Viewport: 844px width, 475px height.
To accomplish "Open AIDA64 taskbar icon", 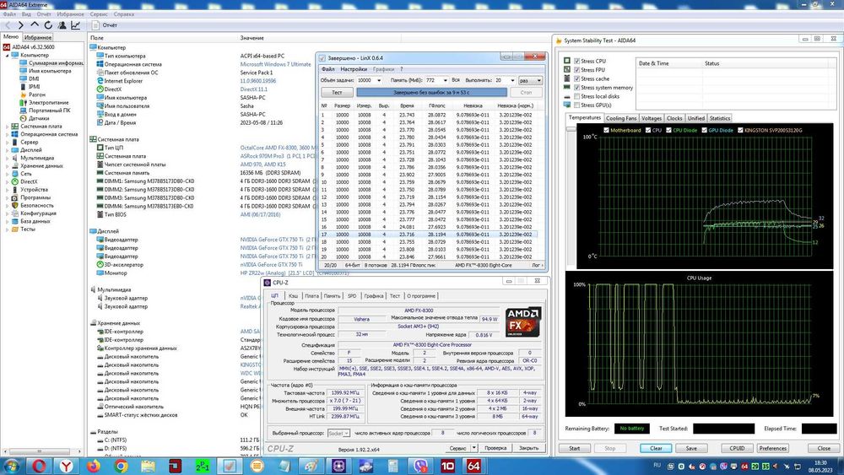I will click(x=473, y=466).
